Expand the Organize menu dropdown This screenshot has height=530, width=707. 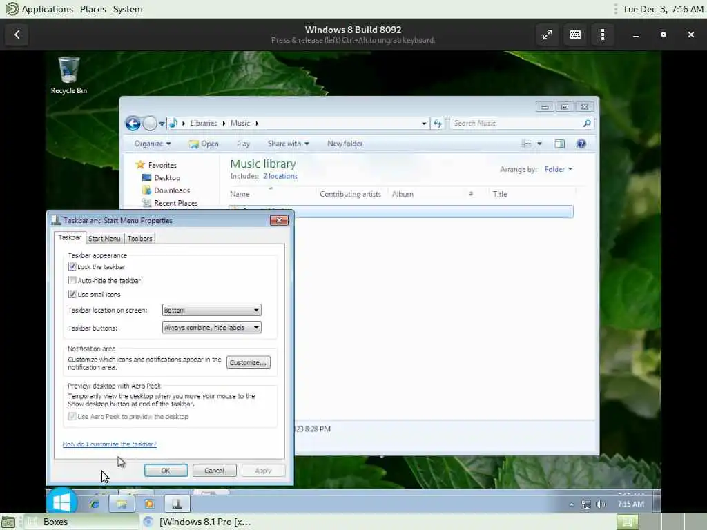(x=153, y=144)
